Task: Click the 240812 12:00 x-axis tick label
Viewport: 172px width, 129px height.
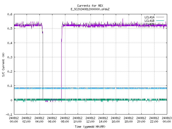Action: (x=90, y=120)
